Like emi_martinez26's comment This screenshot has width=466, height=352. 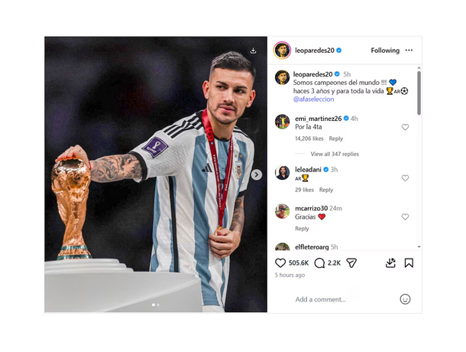405,127
